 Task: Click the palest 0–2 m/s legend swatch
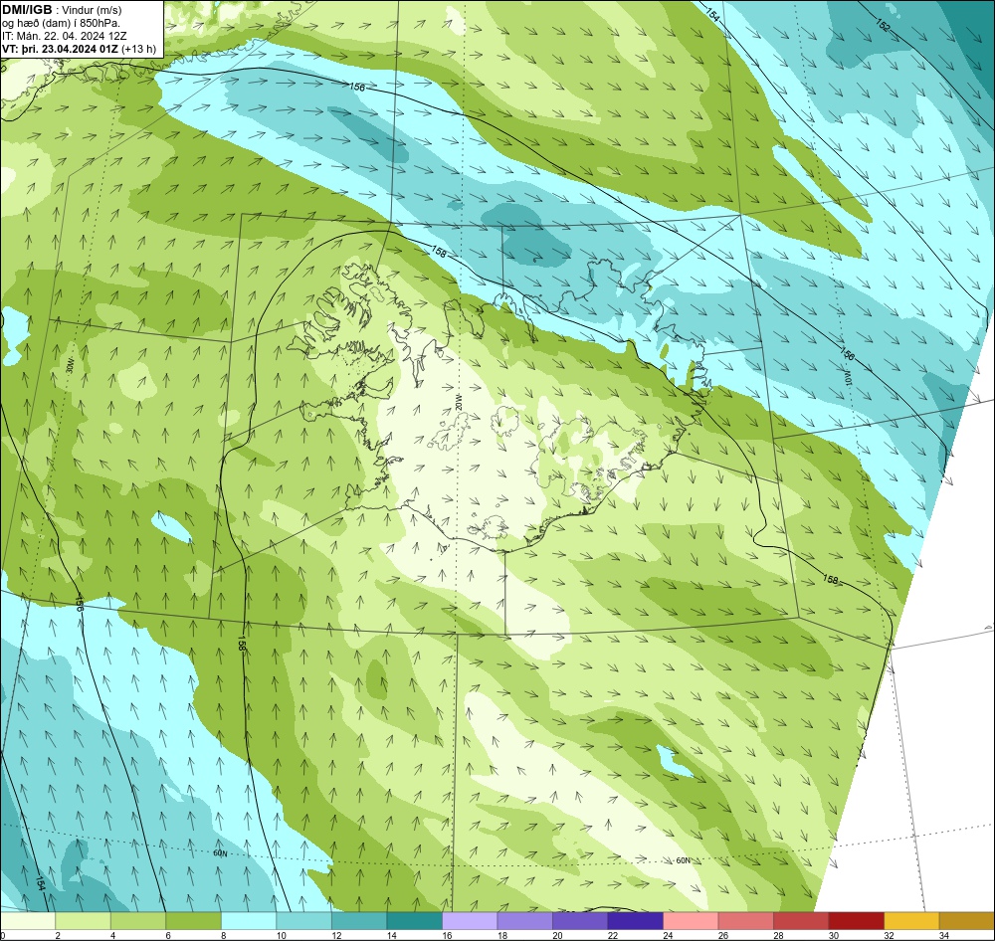coord(28,920)
